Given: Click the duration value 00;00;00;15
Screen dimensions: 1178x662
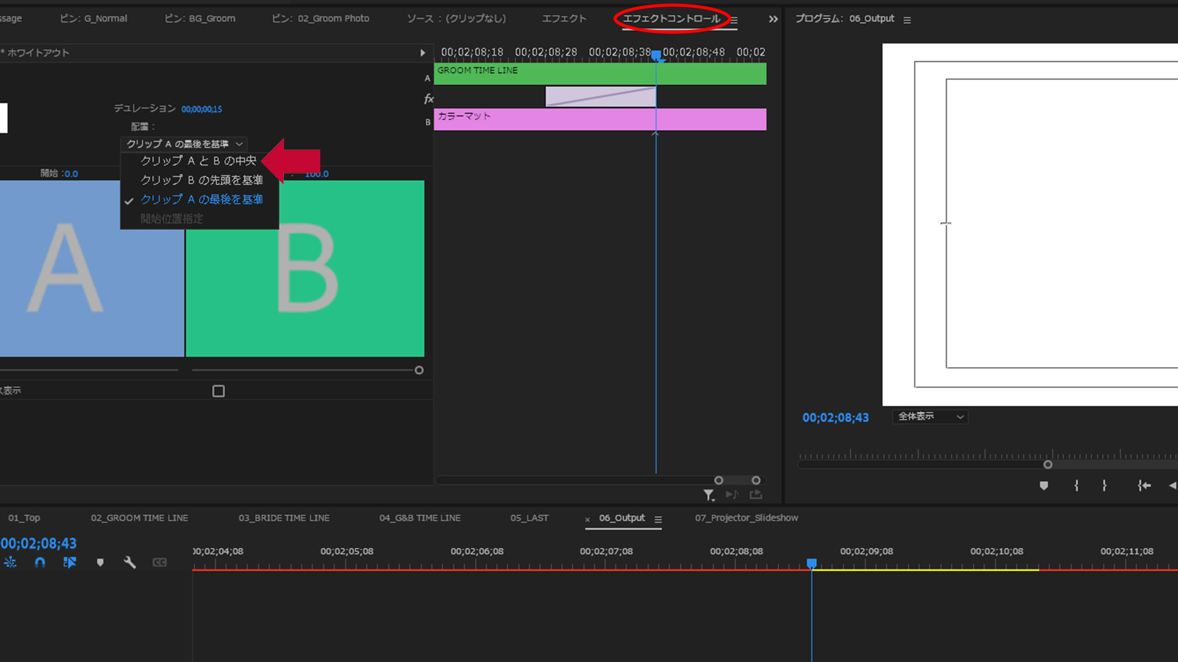Looking at the screenshot, I should coord(201,109).
